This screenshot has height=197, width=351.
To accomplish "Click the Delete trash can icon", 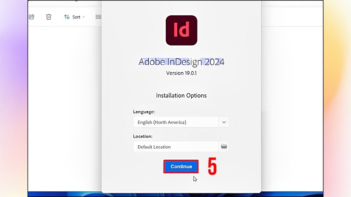I will point(49,17).
